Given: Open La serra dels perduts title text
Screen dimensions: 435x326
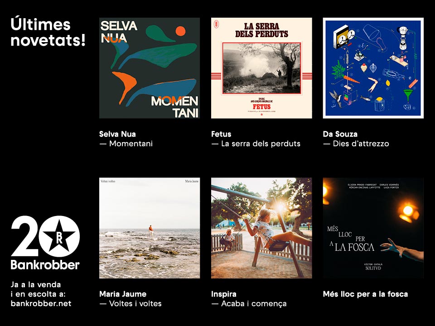Looking at the screenshot, I should 261,144.
